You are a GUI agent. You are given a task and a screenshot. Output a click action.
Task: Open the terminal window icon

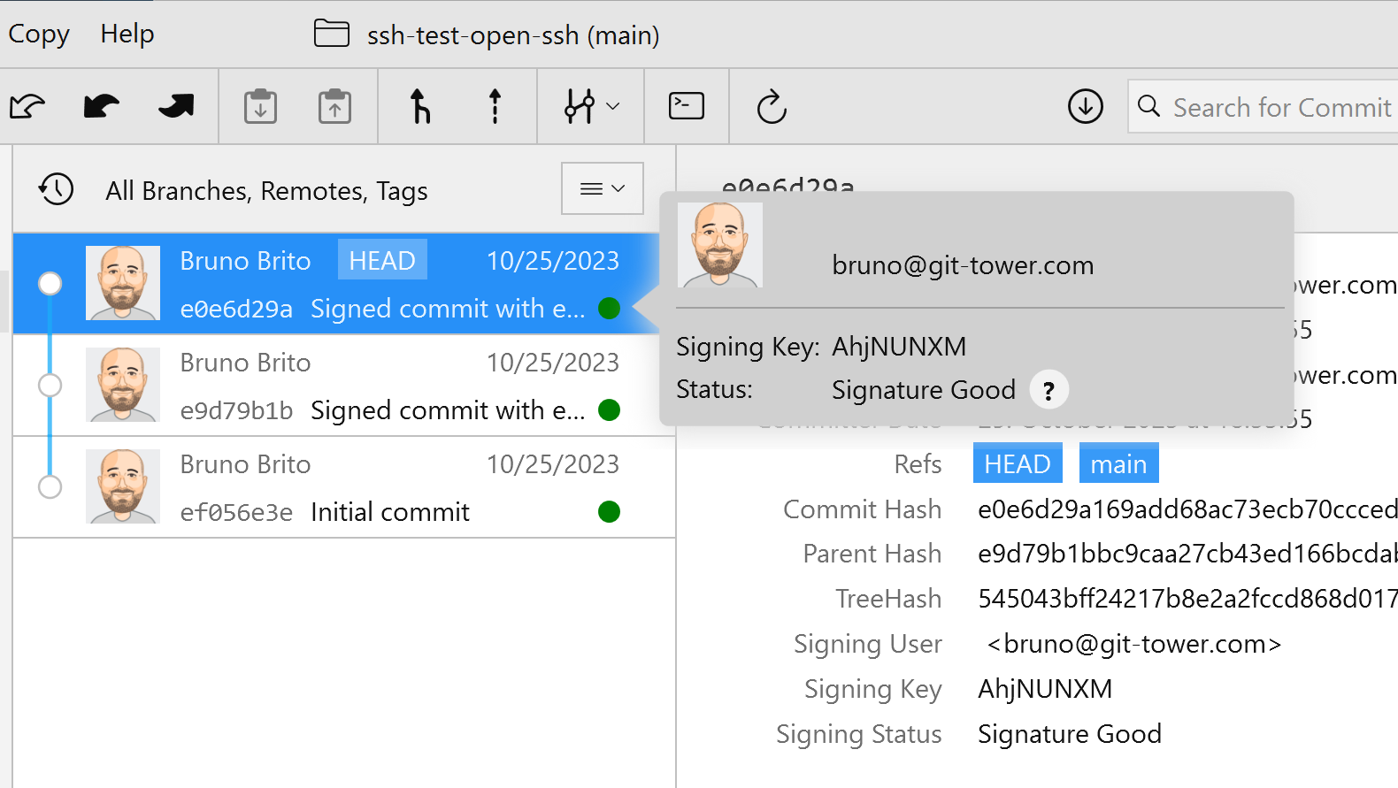[686, 106]
